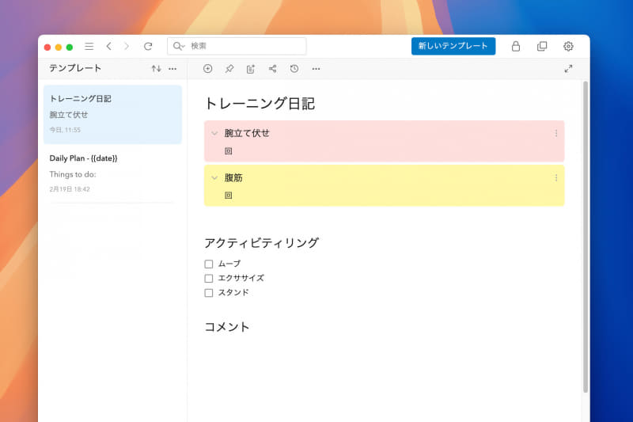Click the コメント heading
Screen dimensions: 633x422
227,327
